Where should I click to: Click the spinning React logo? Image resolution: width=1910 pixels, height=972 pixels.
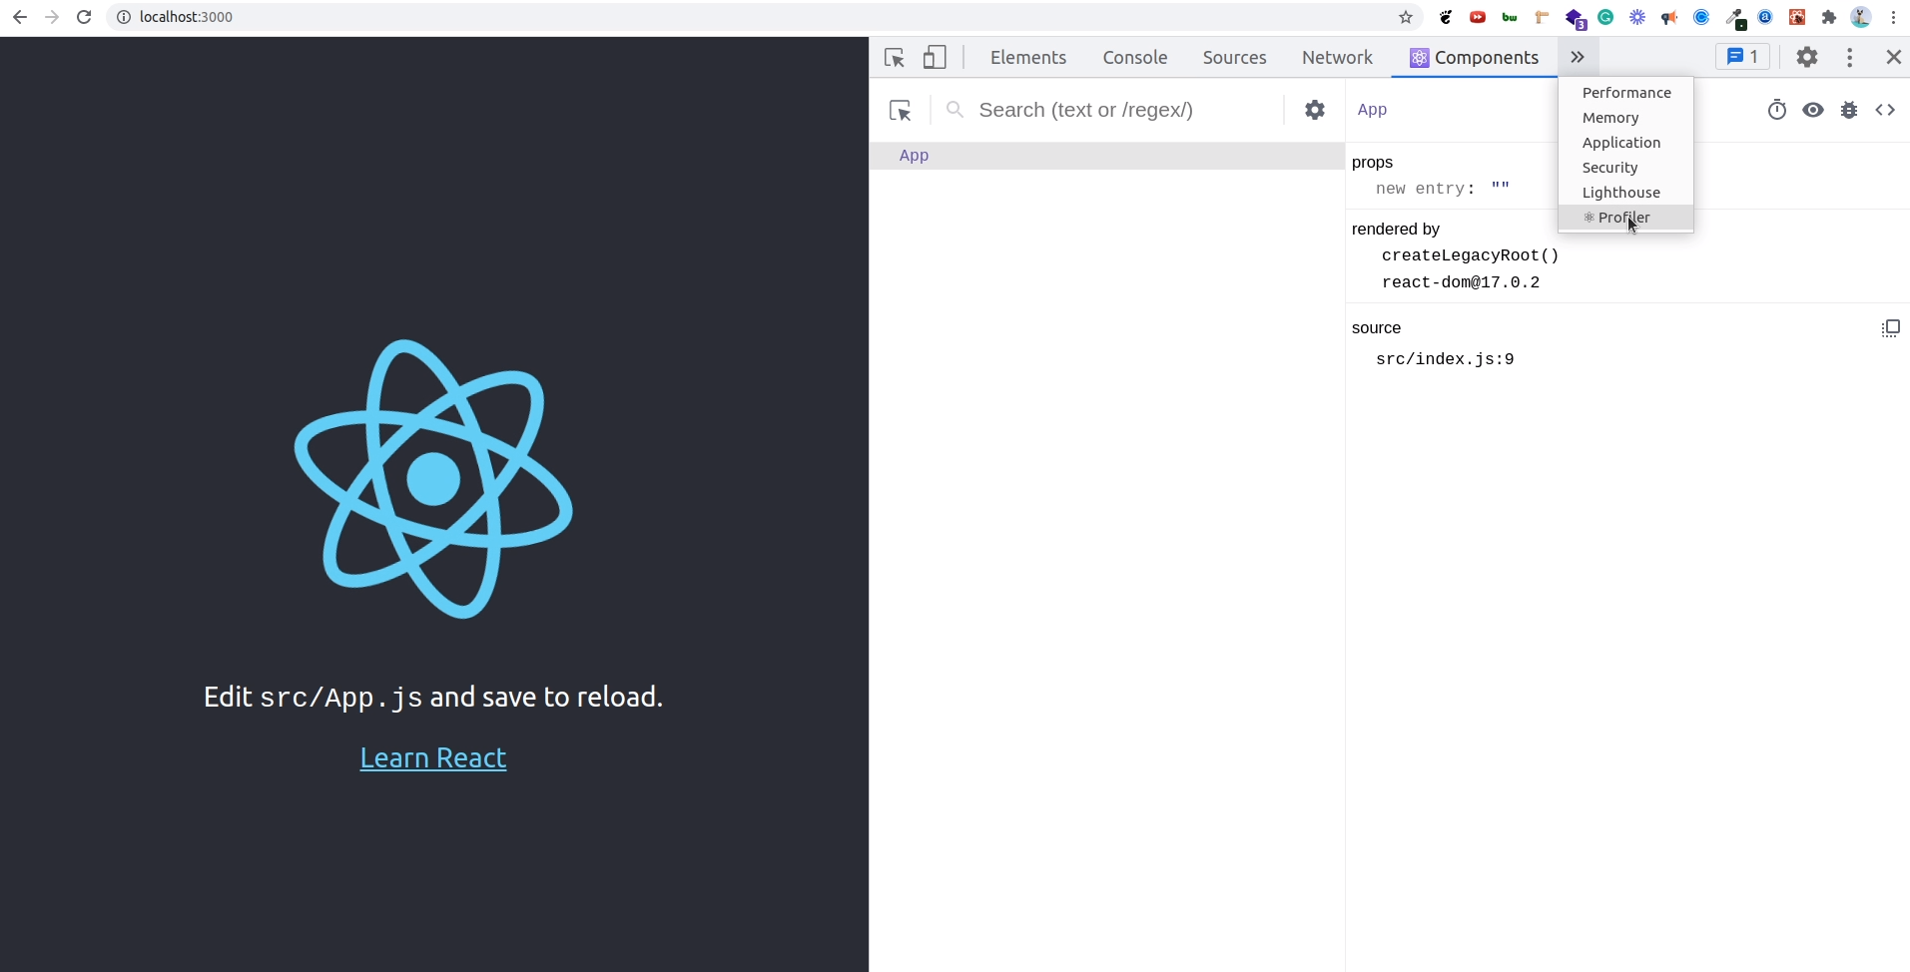(x=433, y=479)
